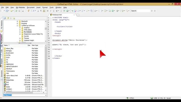Click the magnifier find icon in toolbar
181x102 pixels.
[x=127, y=11]
